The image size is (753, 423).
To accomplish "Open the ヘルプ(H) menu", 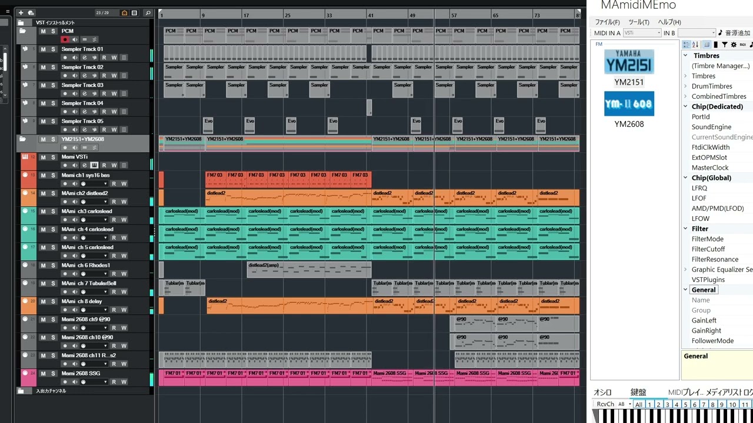I will click(669, 22).
